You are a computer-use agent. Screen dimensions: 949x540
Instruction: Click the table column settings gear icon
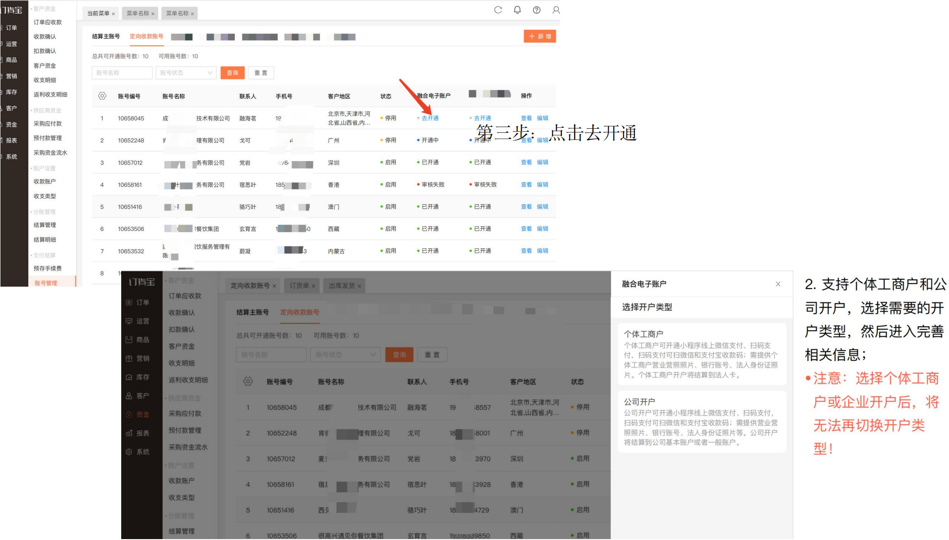coord(102,96)
